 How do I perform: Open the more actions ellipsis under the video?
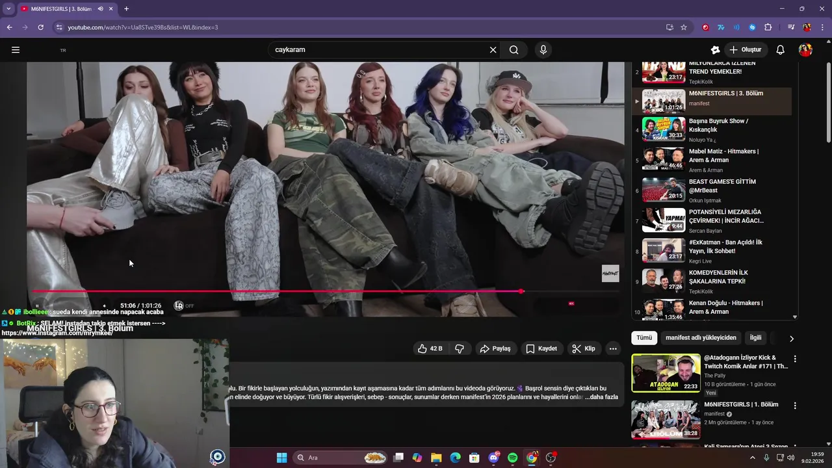613,348
